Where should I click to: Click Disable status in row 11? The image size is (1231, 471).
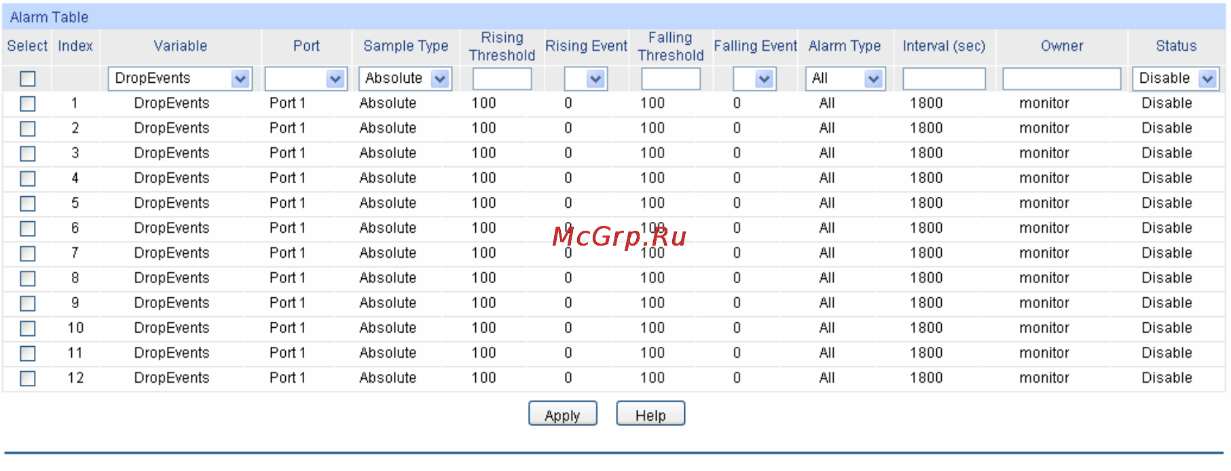(x=1166, y=353)
